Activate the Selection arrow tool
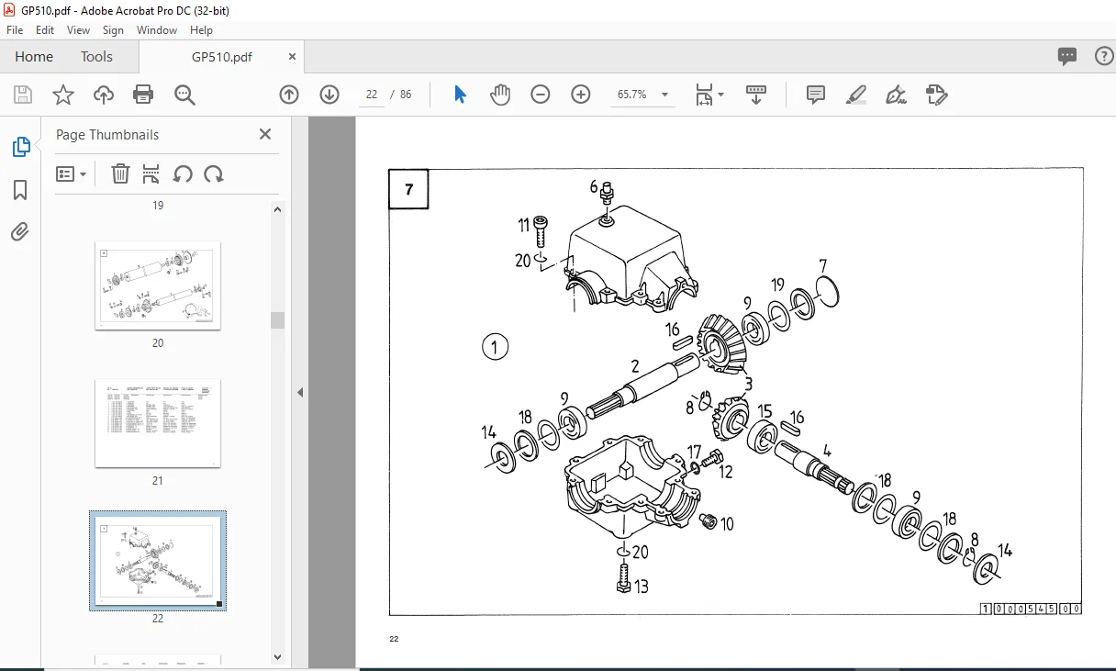 (x=461, y=95)
